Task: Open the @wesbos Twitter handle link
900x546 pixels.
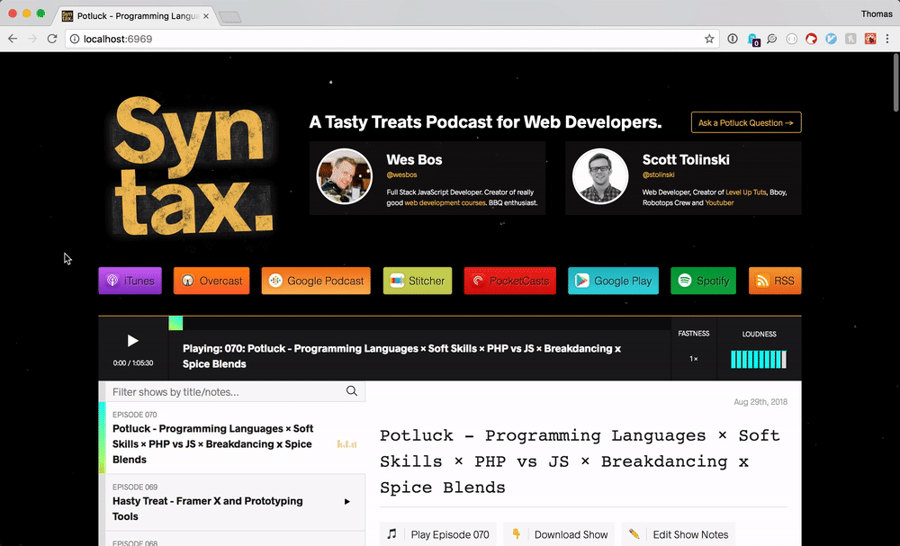Action: [401, 175]
